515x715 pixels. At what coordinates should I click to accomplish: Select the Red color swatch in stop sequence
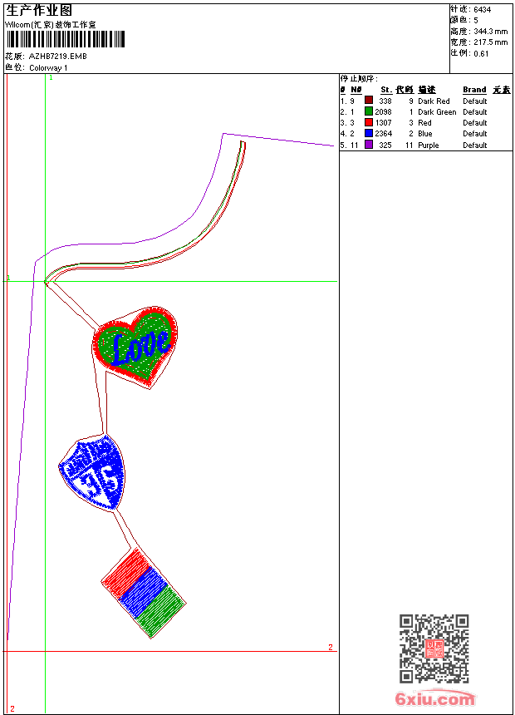(x=369, y=122)
